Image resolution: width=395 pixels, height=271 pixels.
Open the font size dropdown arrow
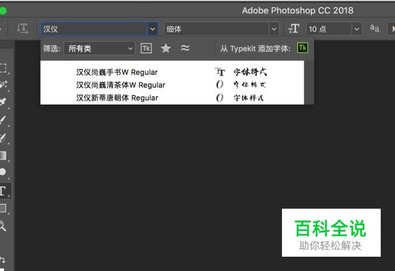point(357,29)
